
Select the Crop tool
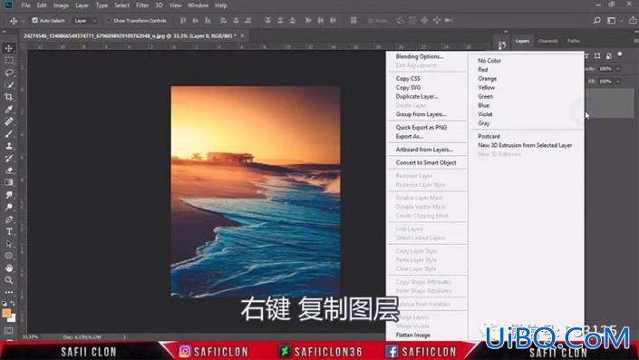8,97
